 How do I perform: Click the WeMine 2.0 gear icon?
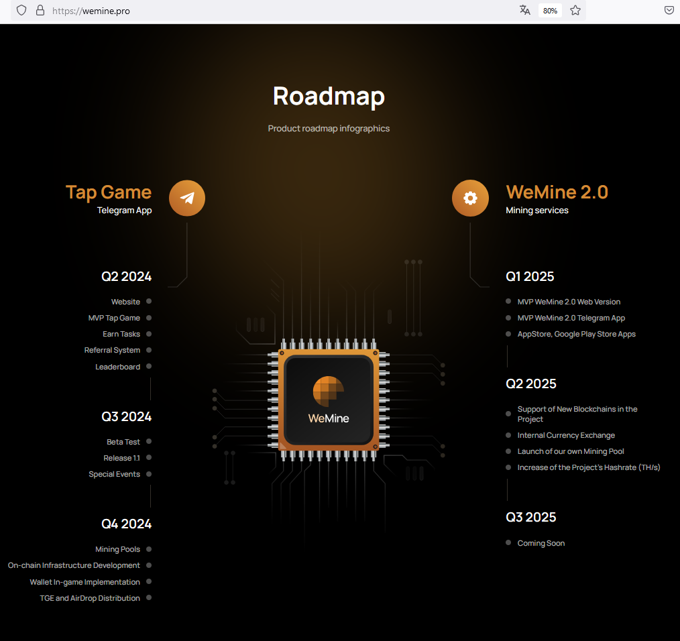pyautogui.click(x=470, y=198)
